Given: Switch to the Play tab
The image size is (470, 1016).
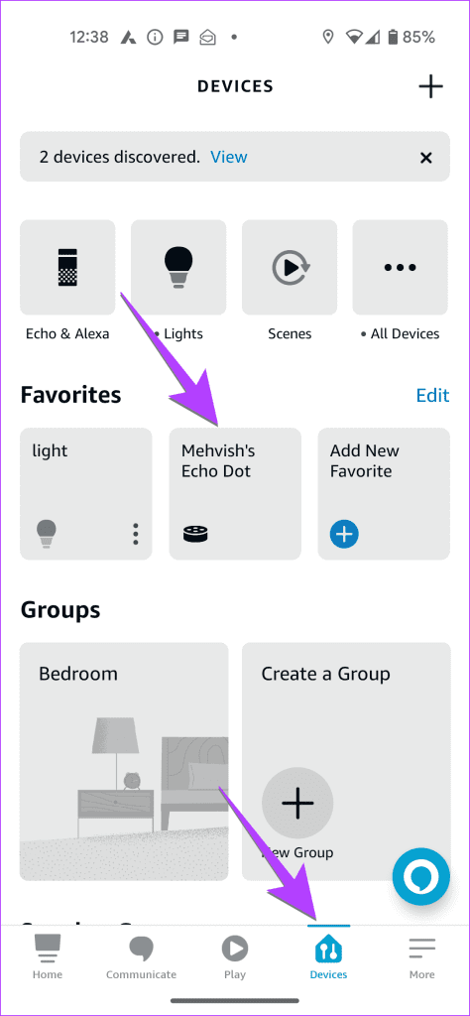Looking at the screenshot, I should click(235, 957).
